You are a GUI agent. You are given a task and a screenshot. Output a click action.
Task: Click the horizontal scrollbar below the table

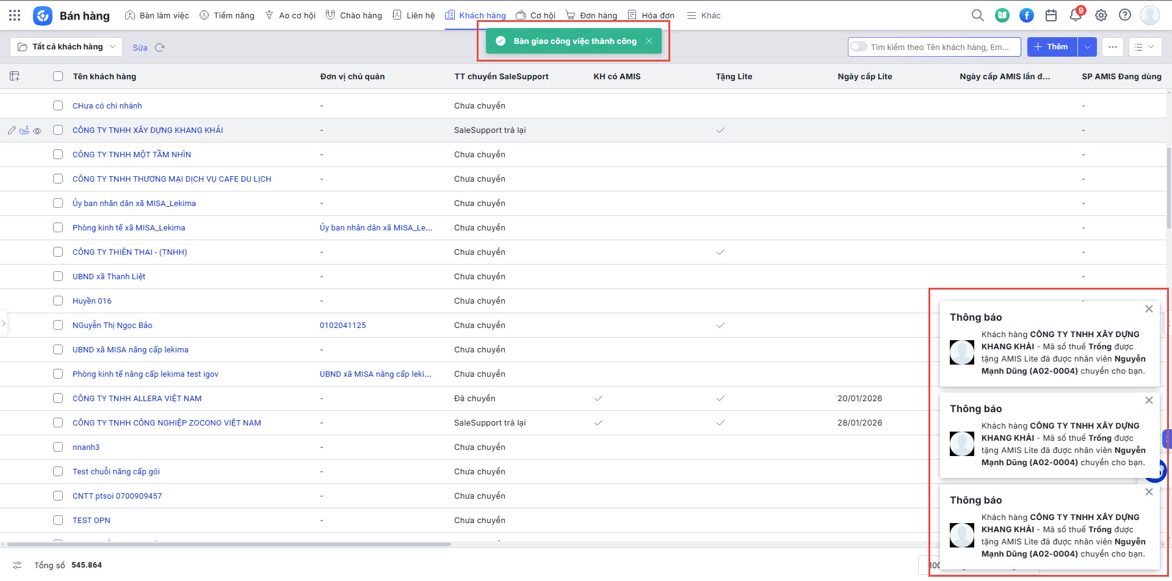click(x=229, y=544)
